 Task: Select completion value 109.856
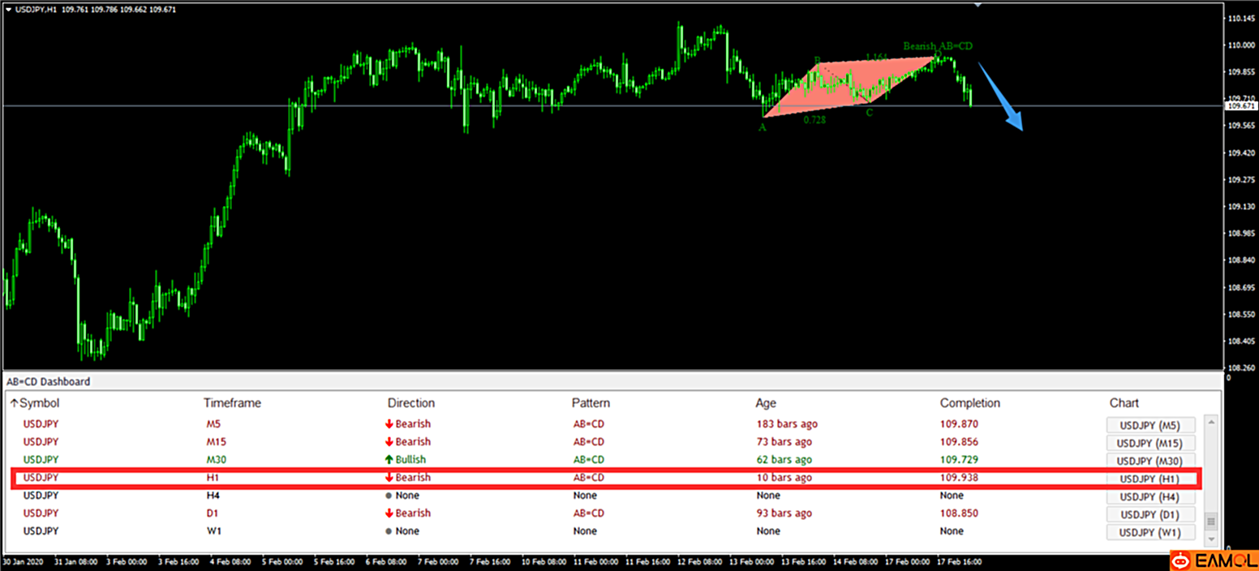point(959,442)
